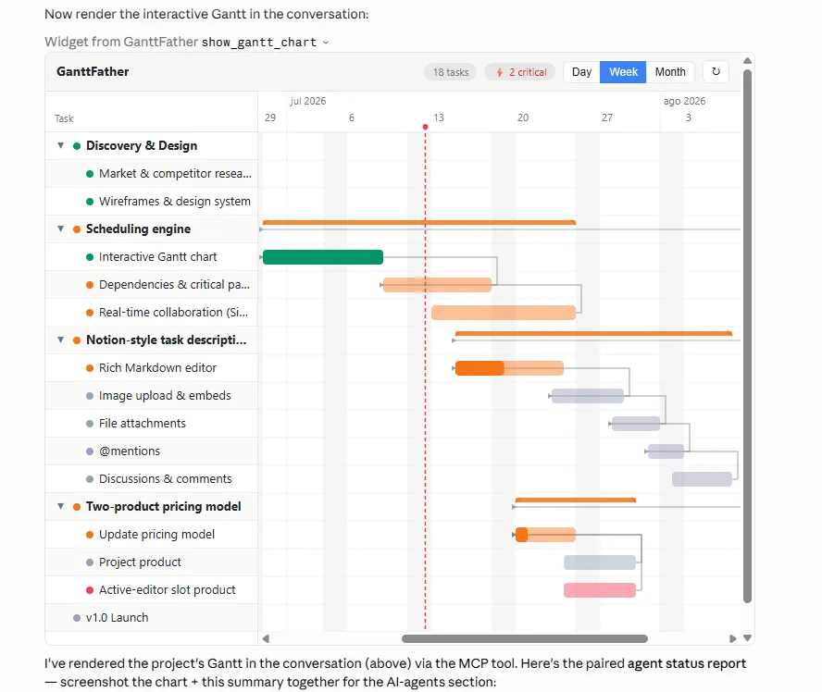
Task: Click the 18 tasks badge
Action: click(450, 72)
